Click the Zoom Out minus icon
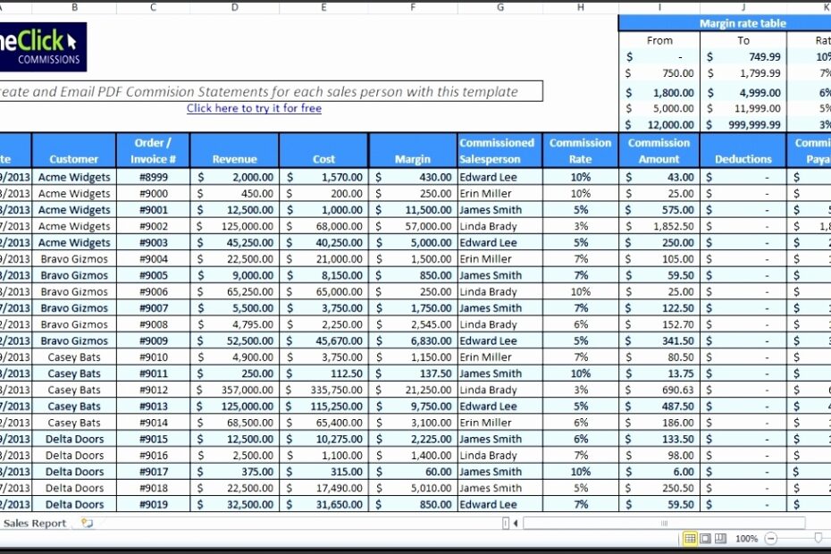 (x=771, y=538)
